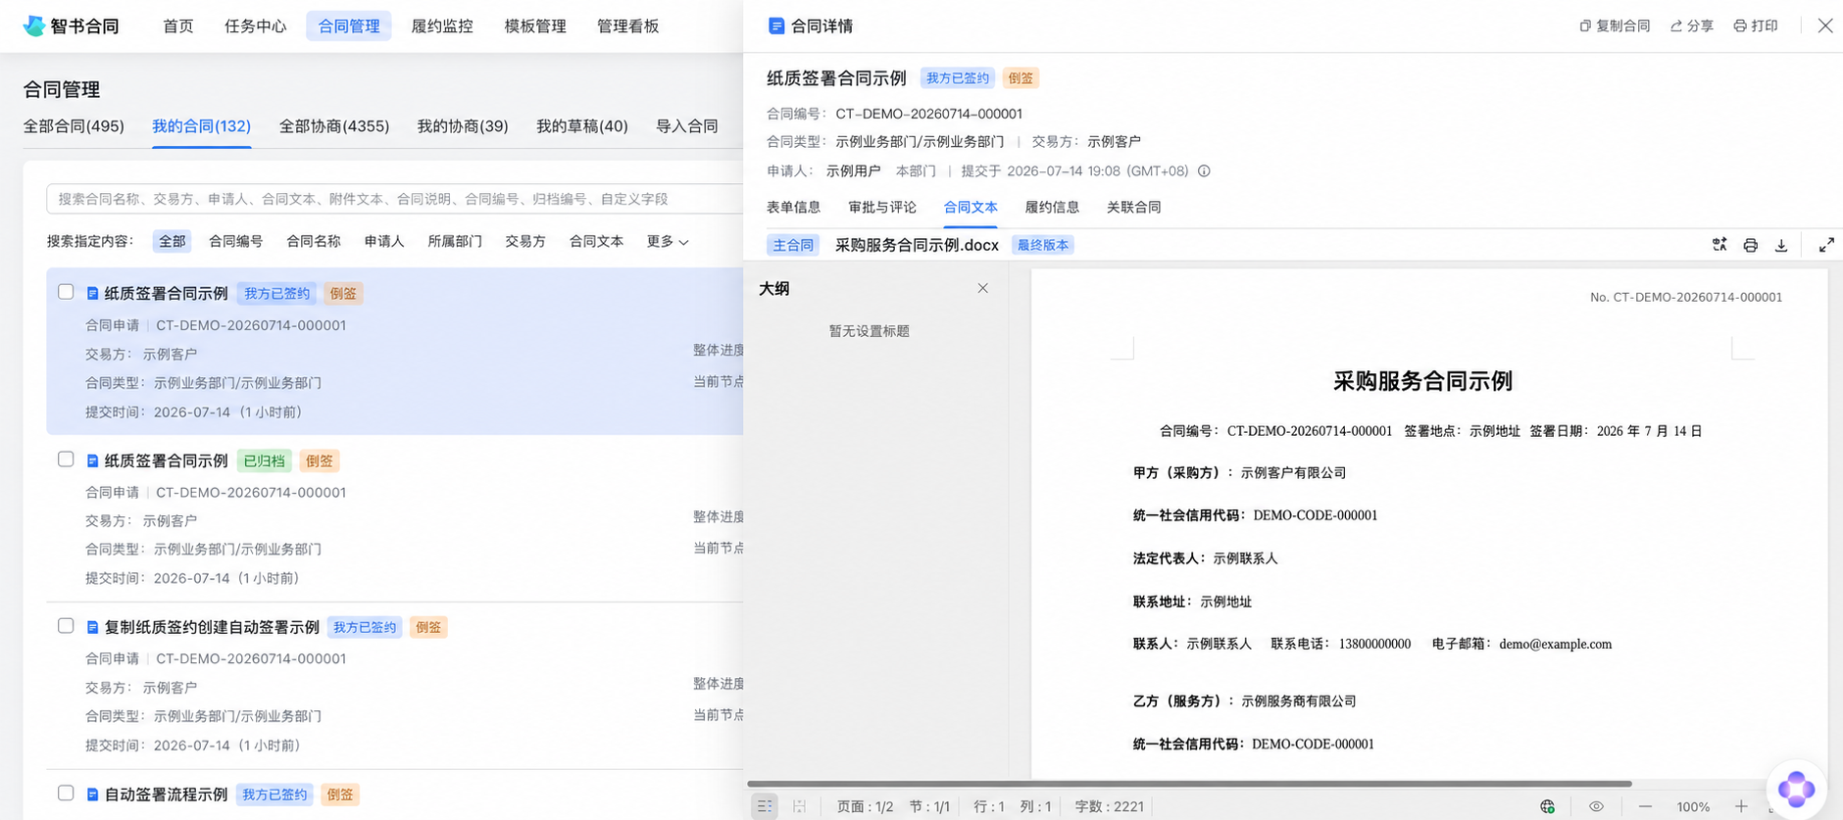Screen dimensions: 1843x820
Task: Open 审批与评论 tab in contract details
Action: coord(882,208)
